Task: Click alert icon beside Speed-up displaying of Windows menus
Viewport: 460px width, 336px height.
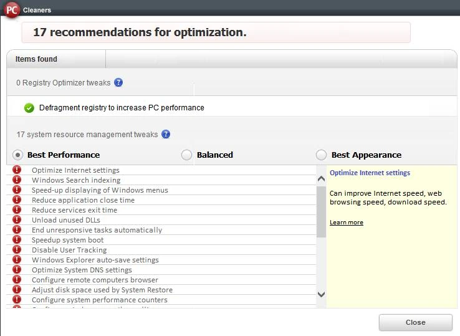Action: point(17,190)
